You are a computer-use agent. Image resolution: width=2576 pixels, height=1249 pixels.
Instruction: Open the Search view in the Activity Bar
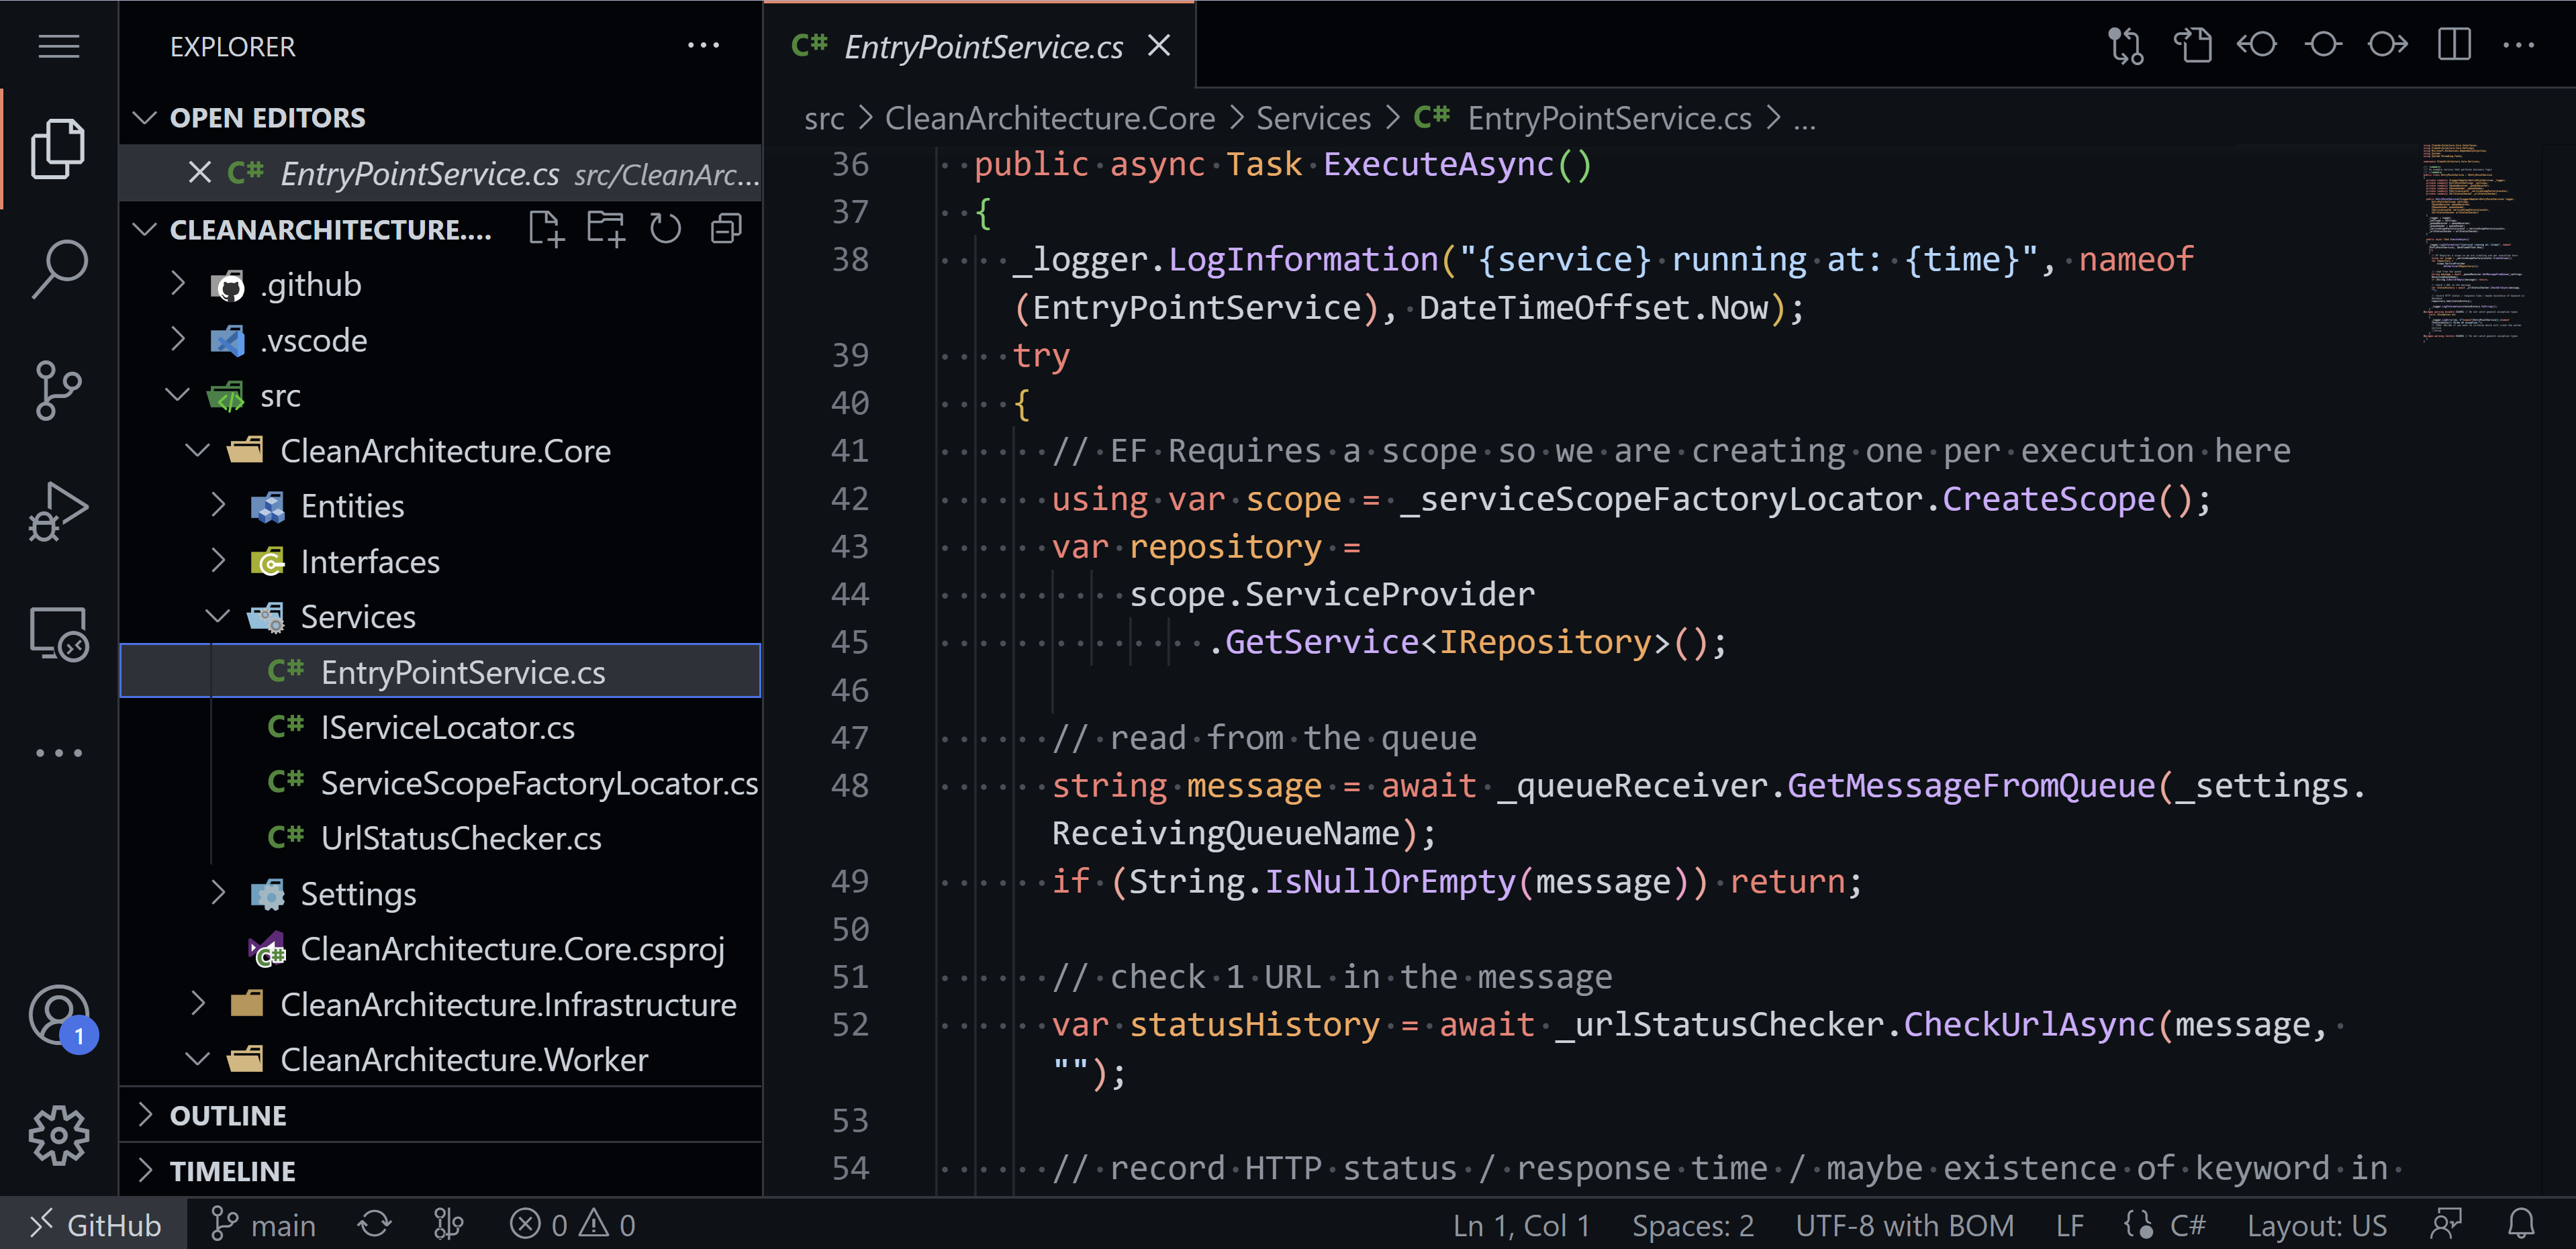tap(58, 265)
